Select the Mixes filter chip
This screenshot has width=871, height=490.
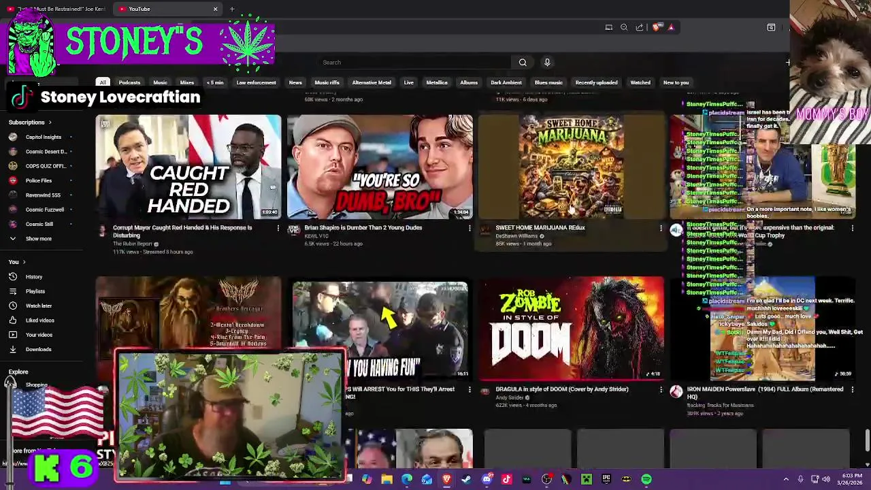coord(187,82)
